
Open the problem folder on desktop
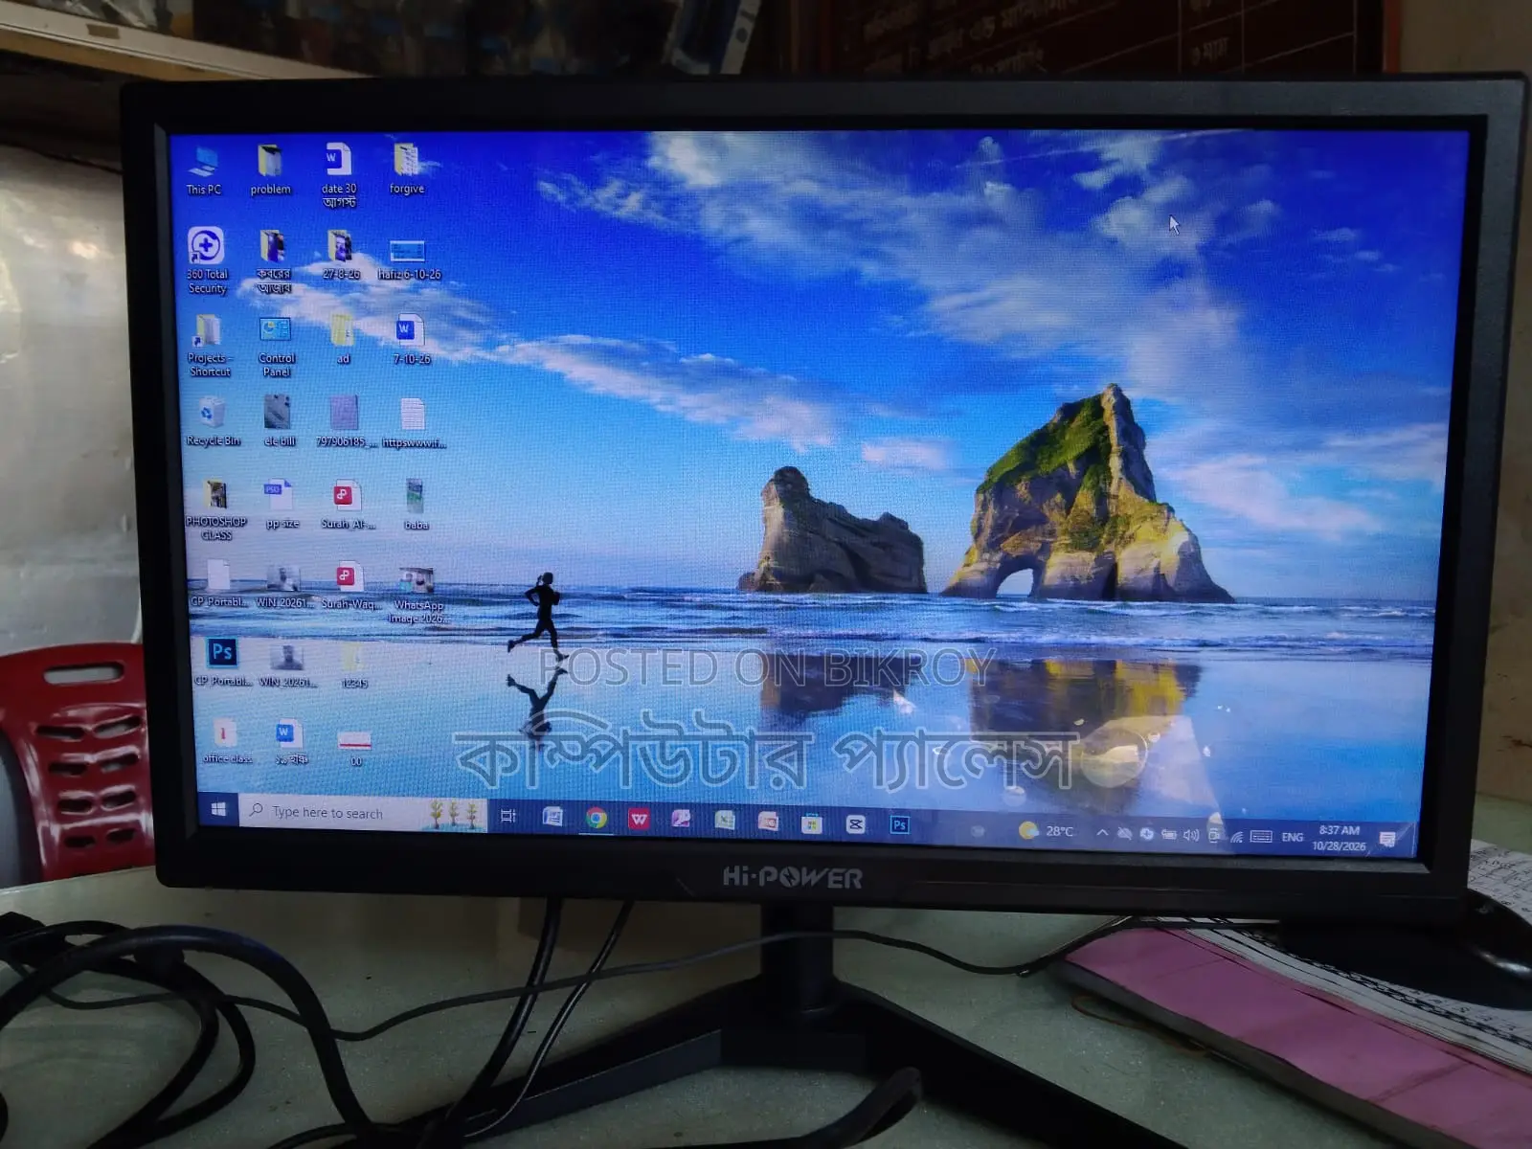click(x=270, y=170)
